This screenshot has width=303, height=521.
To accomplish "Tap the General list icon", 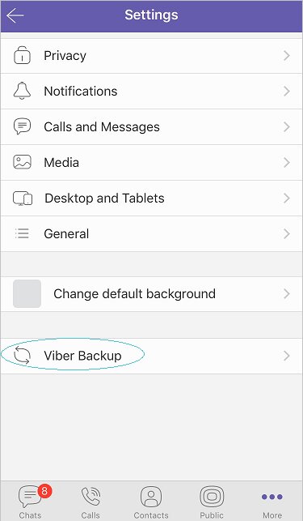I will tap(22, 233).
